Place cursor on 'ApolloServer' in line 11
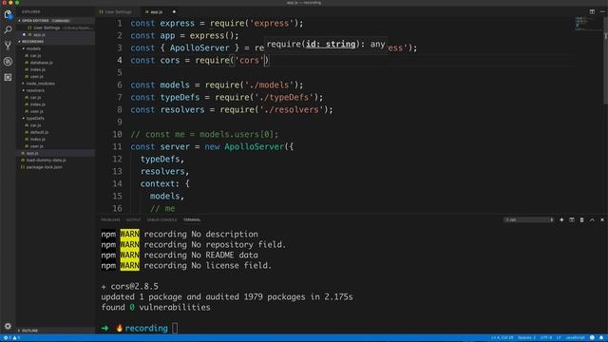Viewport: 608px width, 342px height. (x=254, y=146)
